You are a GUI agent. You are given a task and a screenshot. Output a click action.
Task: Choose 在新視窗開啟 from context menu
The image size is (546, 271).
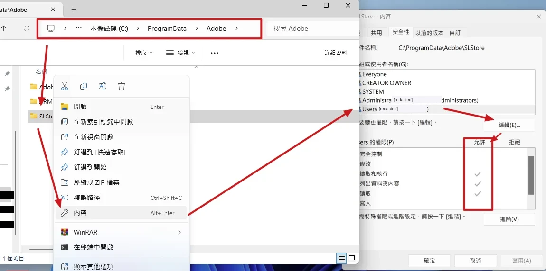[x=122, y=137]
